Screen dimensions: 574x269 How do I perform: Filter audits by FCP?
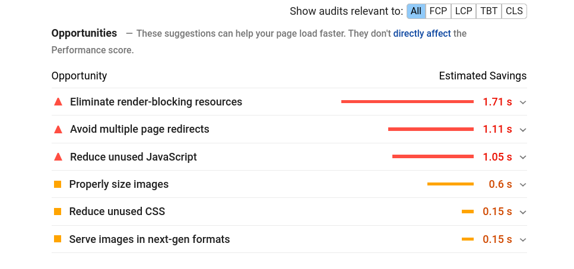coord(438,11)
